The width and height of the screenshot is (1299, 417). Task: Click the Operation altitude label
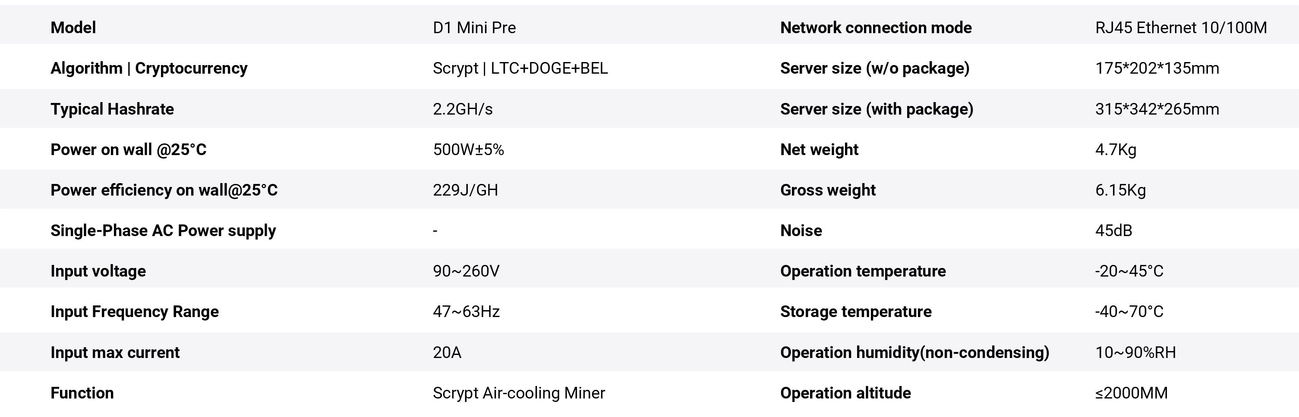845,393
